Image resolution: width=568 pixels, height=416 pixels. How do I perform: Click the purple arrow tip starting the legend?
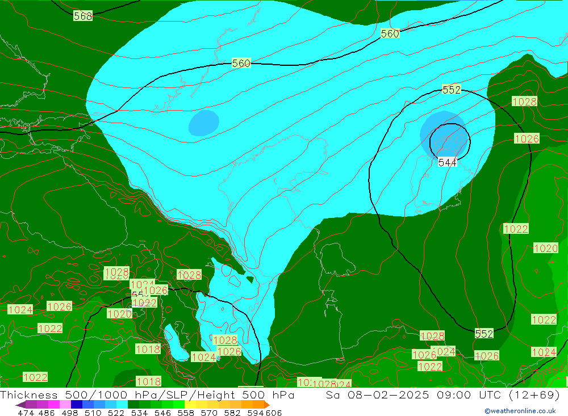pyautogui.click(x=20, y=405)
